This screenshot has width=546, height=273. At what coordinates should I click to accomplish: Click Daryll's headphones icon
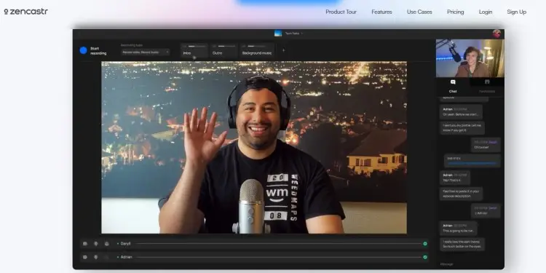[106, 244]
